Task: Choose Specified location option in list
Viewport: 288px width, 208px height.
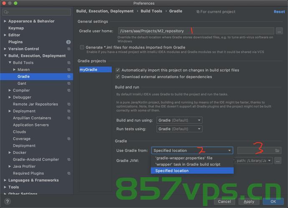Action: point(192,171)
